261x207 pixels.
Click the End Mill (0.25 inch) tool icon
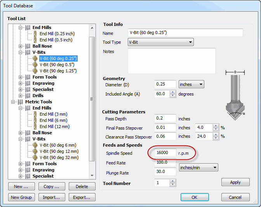click(x=35, y=34)
